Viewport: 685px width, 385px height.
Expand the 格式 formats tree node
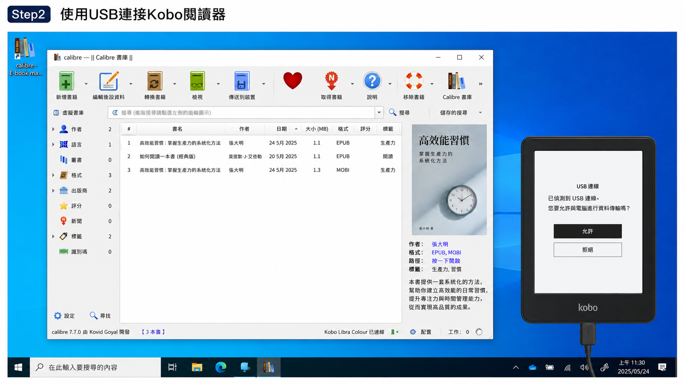click(53, 175)
